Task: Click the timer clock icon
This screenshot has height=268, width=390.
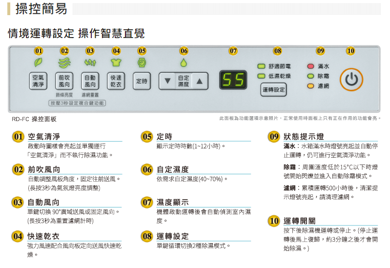Action: (x=142, y=62)
